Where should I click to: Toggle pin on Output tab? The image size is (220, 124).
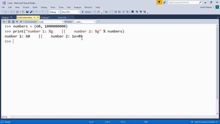point(11,18)
